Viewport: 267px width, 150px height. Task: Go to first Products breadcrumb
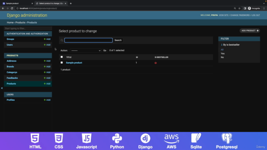[x=20, y=22]
